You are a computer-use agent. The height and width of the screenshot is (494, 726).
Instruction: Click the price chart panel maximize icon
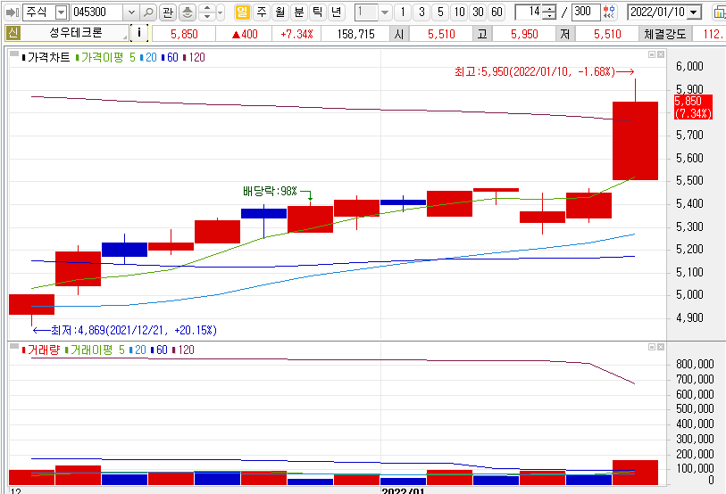652,54
